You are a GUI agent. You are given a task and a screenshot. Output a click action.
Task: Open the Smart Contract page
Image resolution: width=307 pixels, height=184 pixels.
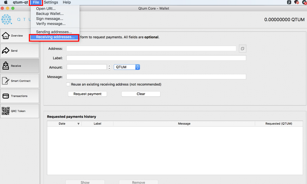click(20, 81)
